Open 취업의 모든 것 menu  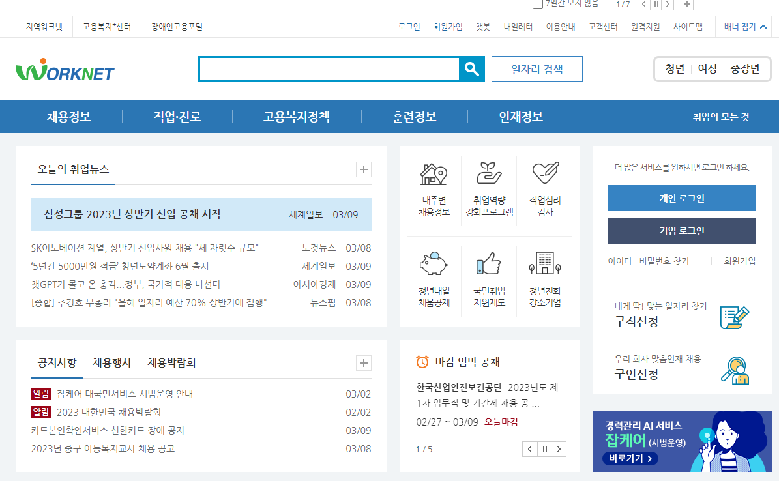721,117
